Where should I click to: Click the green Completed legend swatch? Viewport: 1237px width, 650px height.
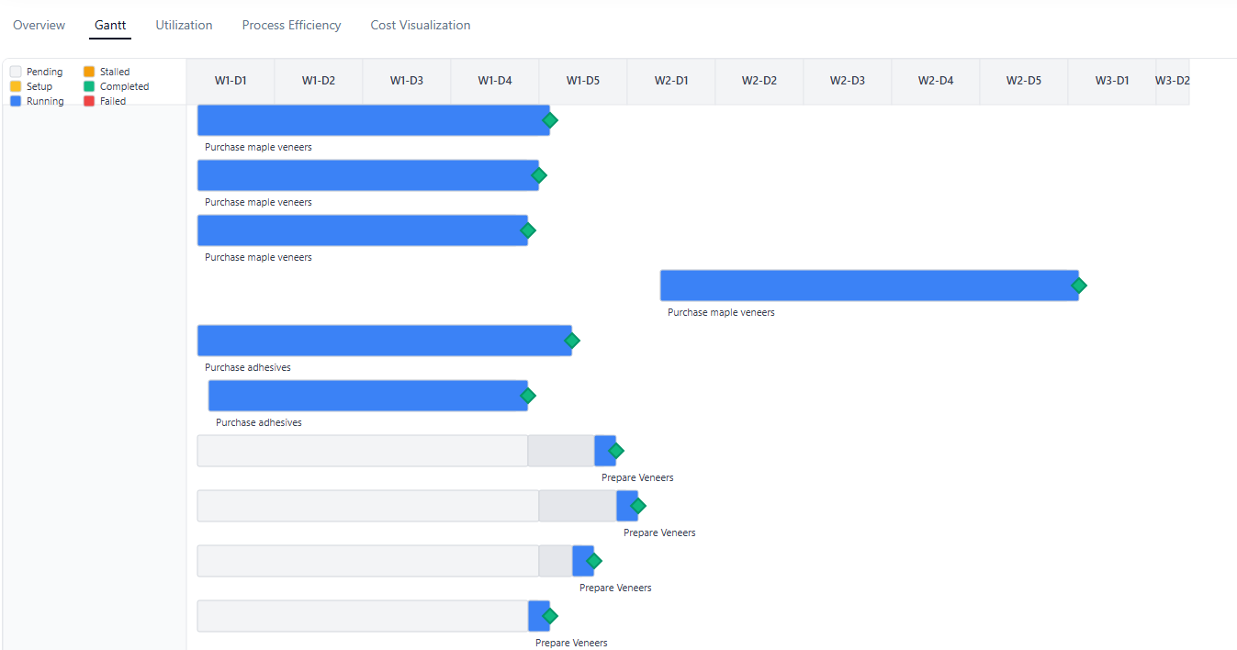coord(89,86)
